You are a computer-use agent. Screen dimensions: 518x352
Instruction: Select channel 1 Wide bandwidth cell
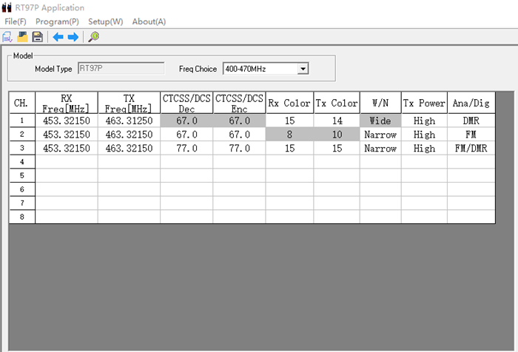[x=380, y=121]
